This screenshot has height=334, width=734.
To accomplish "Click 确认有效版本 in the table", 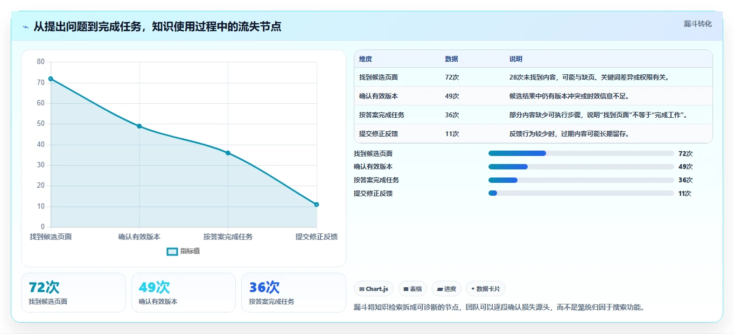I will pos(379,96).
